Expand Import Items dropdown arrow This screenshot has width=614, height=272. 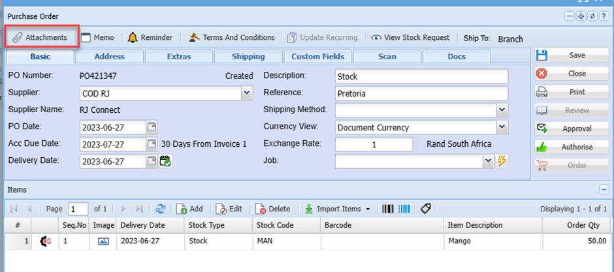pos(368,209)
